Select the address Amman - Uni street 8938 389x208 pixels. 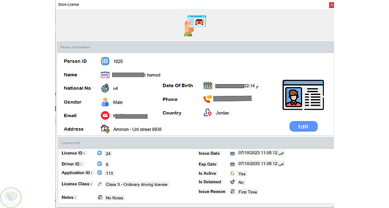[137, 129]
